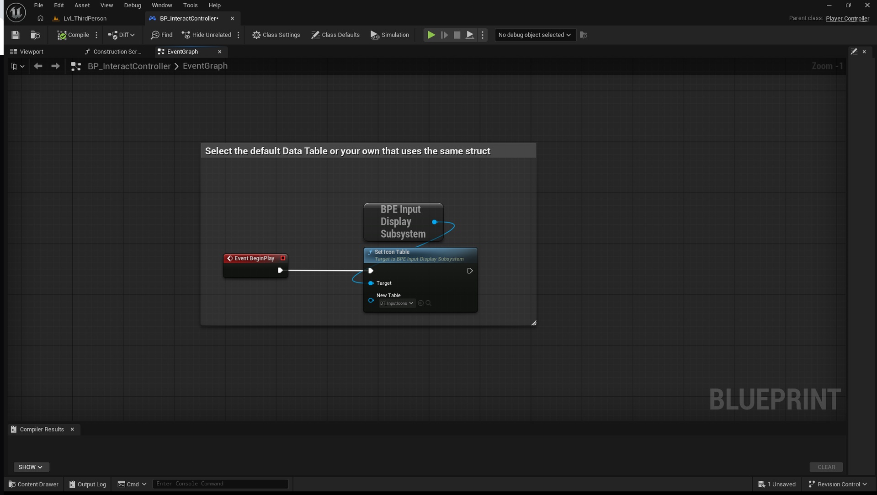This screenshot has width=877, height=495.
Task: Open Find in blueprint
Action: click(162, 35)
